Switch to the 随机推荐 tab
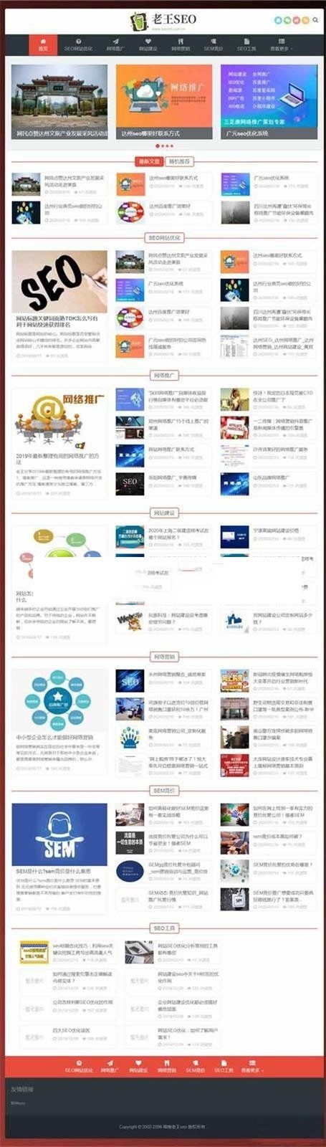 [179, 161]
